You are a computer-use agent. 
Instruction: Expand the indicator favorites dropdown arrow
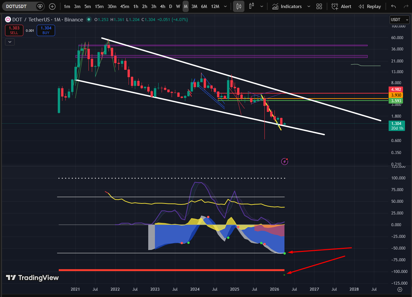308,6
